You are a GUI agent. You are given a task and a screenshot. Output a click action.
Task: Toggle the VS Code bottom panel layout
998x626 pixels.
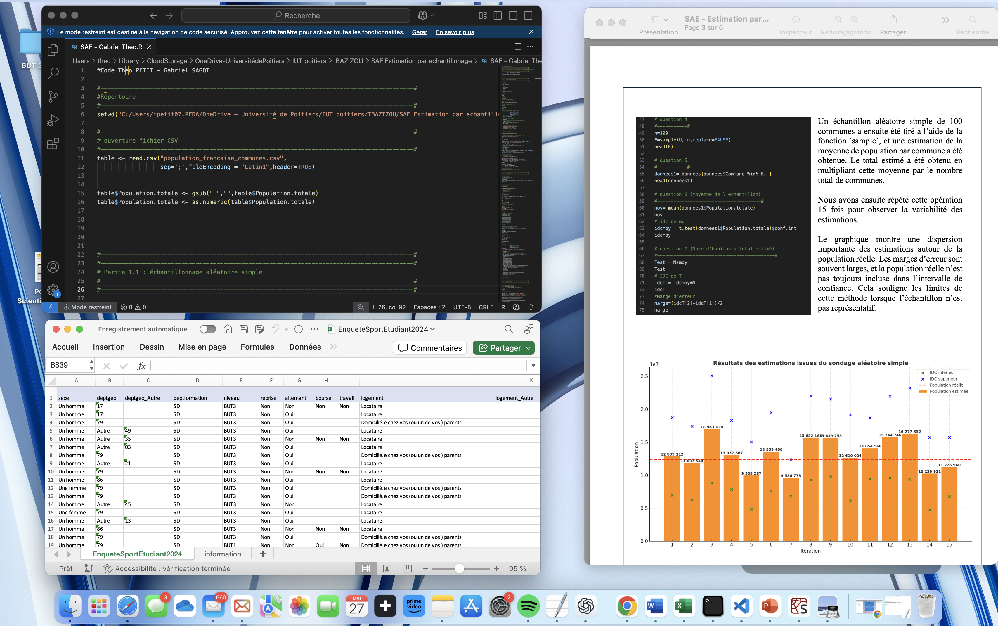point(513,15)
